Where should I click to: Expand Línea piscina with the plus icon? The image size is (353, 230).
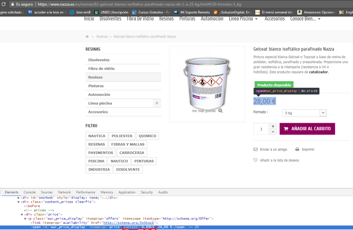click(x=157, y=103)
